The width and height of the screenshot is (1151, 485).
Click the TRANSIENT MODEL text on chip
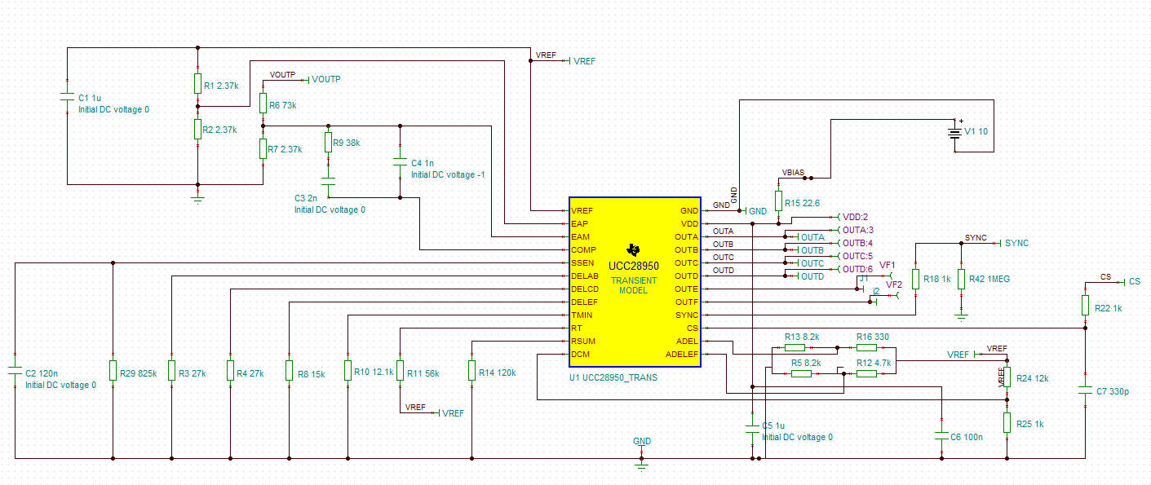click(633, 285)
